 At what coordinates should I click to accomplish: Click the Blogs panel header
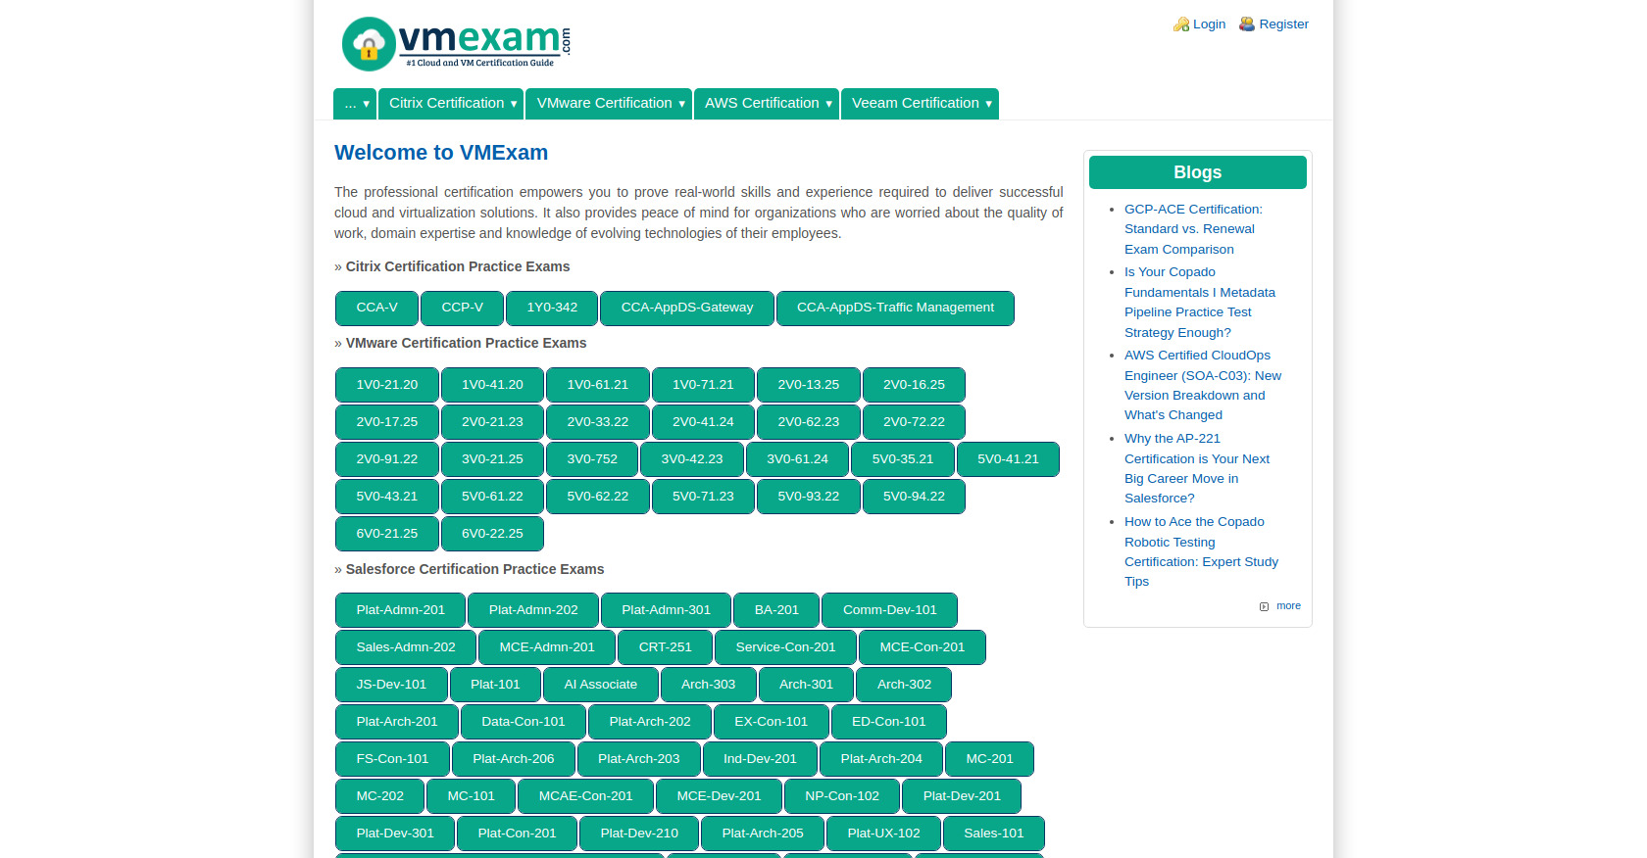tap(1197, 172)
